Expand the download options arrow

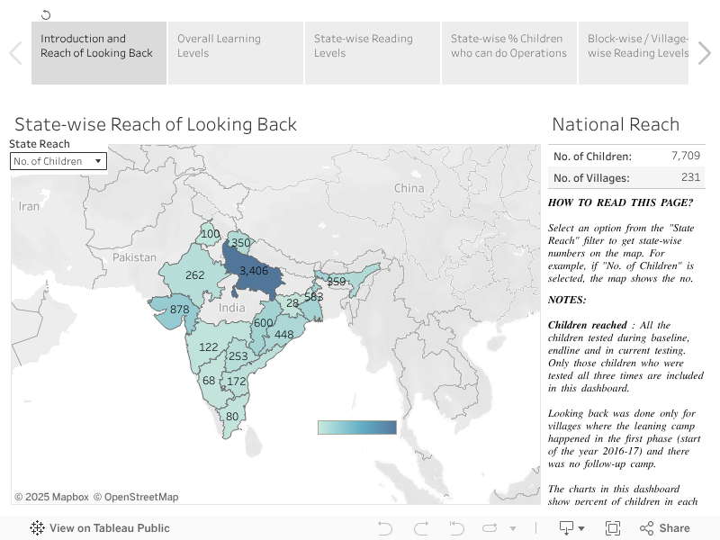tap(581, 528)
